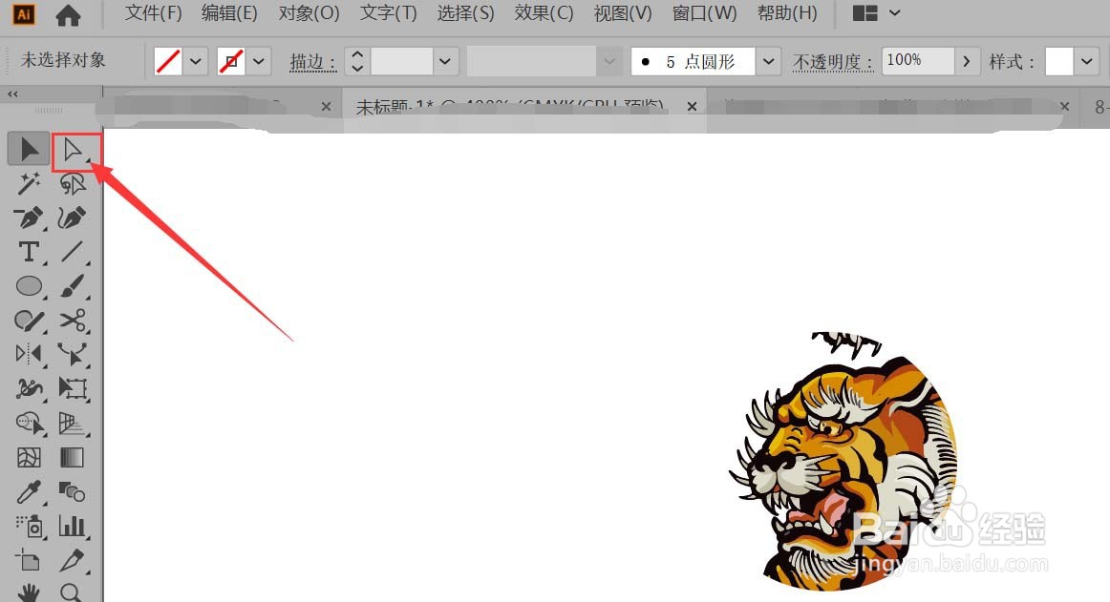Open the 窗口(W) menu
1110x602 pixels.
(x=704, y=13)
